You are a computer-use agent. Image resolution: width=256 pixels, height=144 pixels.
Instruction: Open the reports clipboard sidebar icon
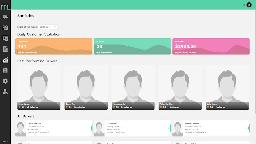coord(5,70)
